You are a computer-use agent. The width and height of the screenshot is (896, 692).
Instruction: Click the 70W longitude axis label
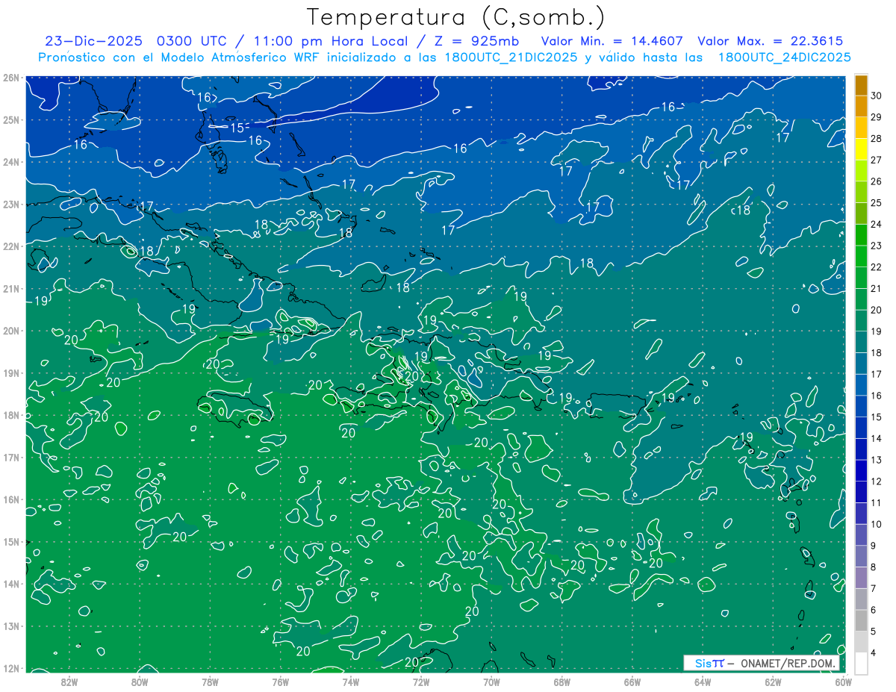[x=491, y=681]
